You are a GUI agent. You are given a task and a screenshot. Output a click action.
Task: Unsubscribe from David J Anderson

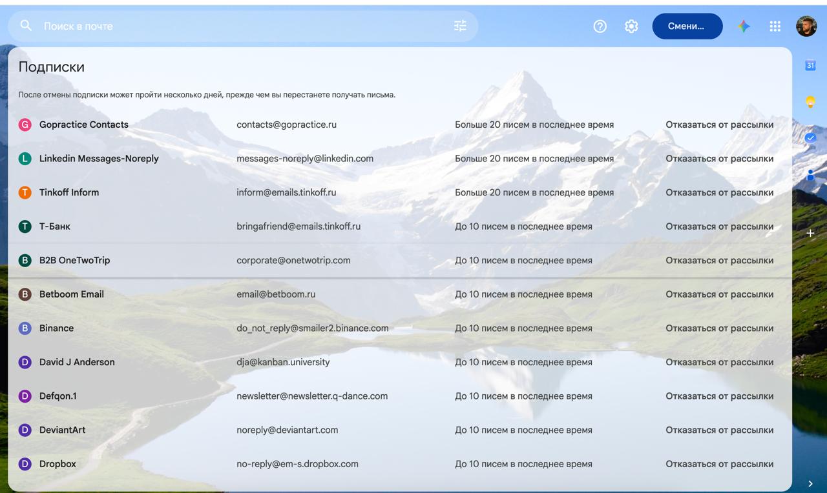pyautogui.click(x=720, y=362)
